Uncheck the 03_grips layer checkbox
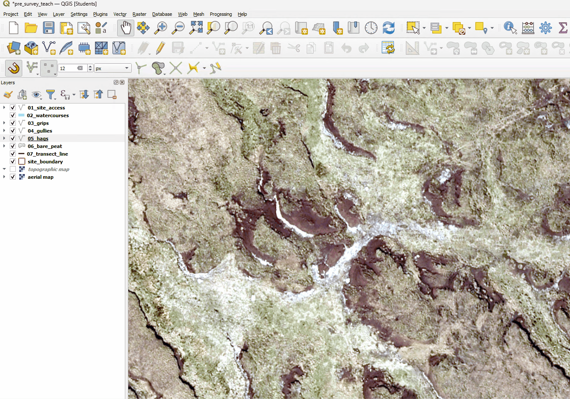Image resolution: width=570 pixels, height=399 pixels. [13, 123]
